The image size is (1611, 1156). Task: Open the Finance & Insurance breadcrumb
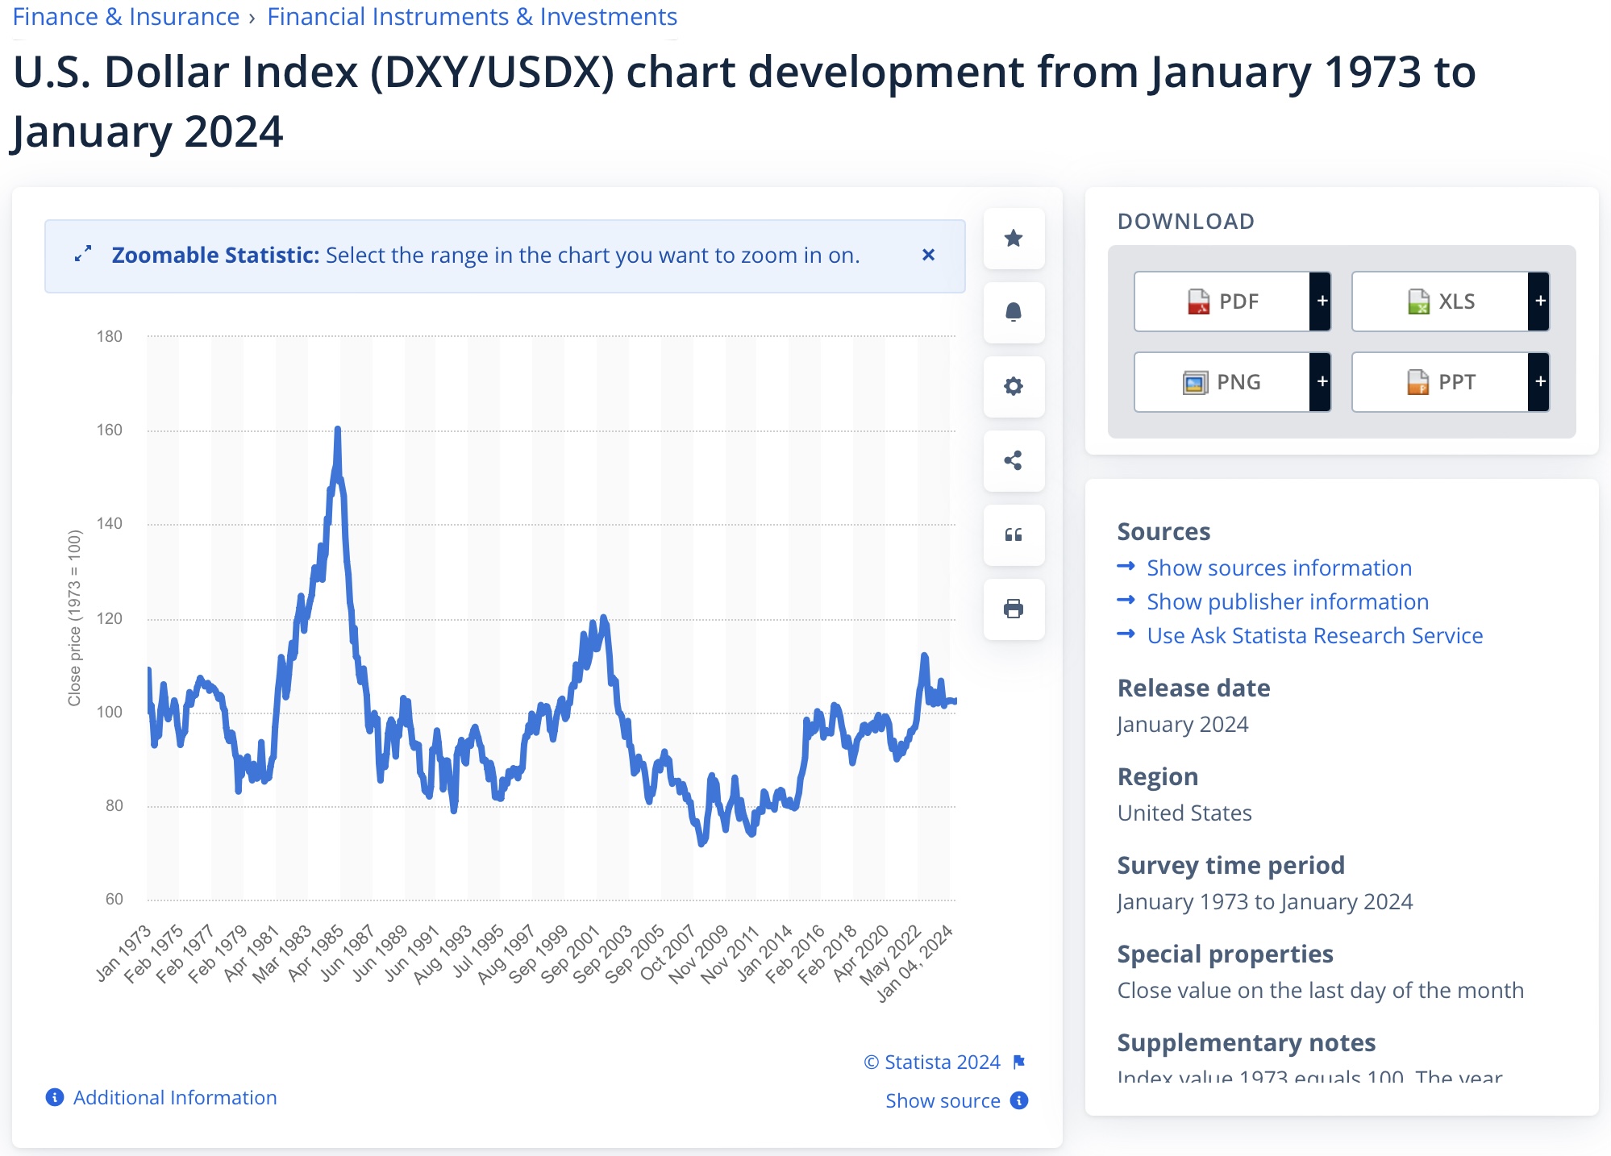[x=126, y=17]
